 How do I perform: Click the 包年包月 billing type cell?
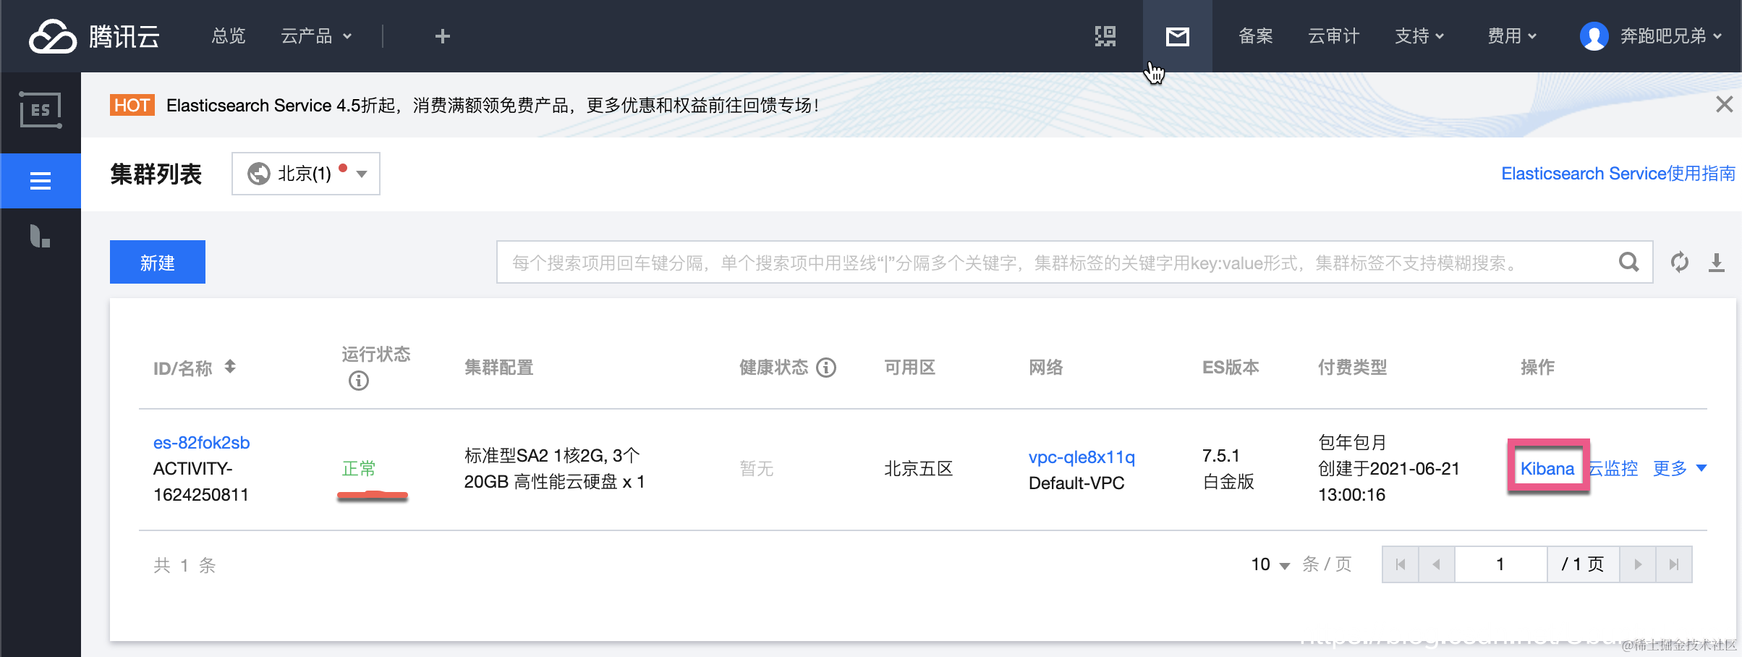(x=1352, y=442)
